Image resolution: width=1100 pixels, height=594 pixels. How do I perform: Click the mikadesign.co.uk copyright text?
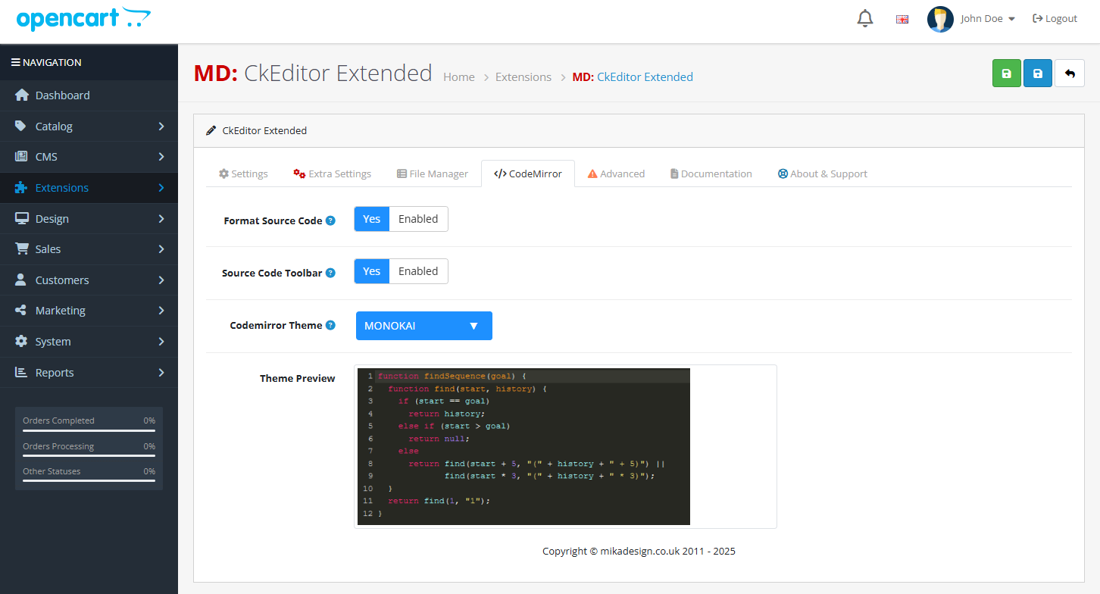[x=639, y=552]
